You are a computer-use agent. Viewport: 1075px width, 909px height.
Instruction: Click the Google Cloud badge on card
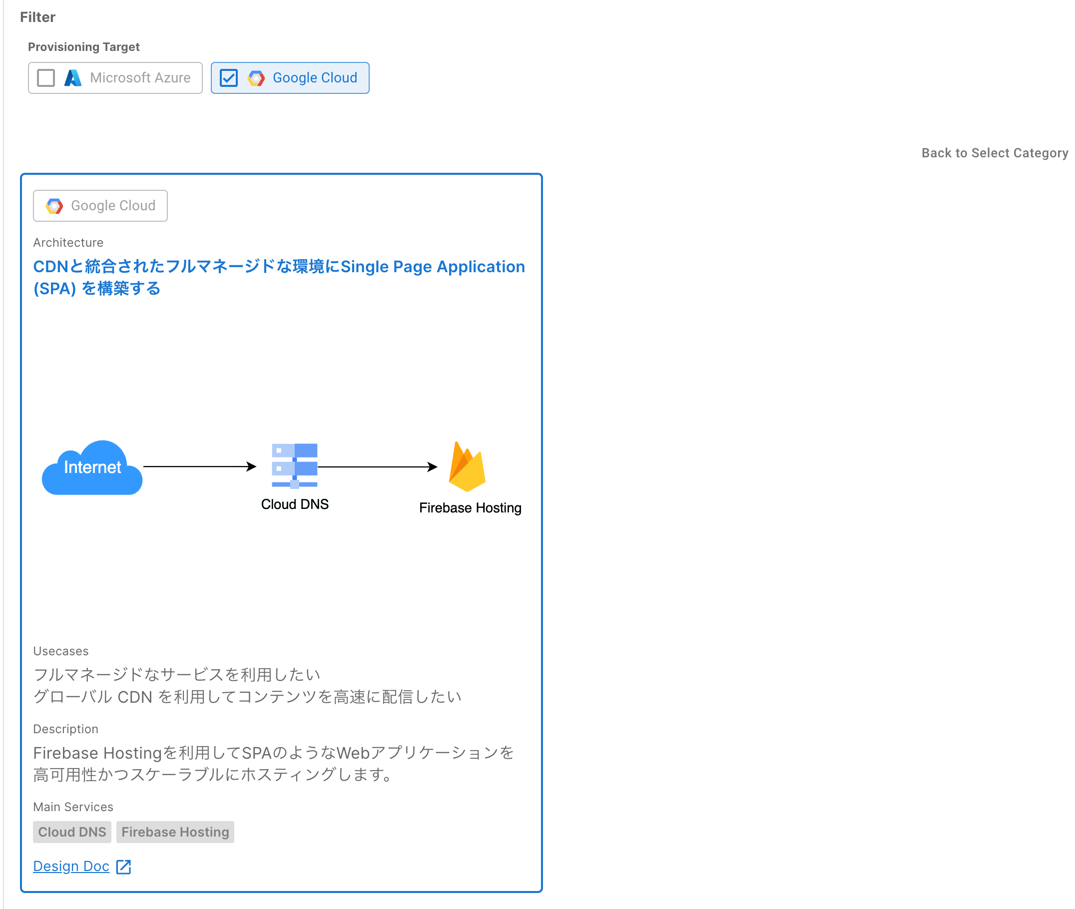click(100, 206)
